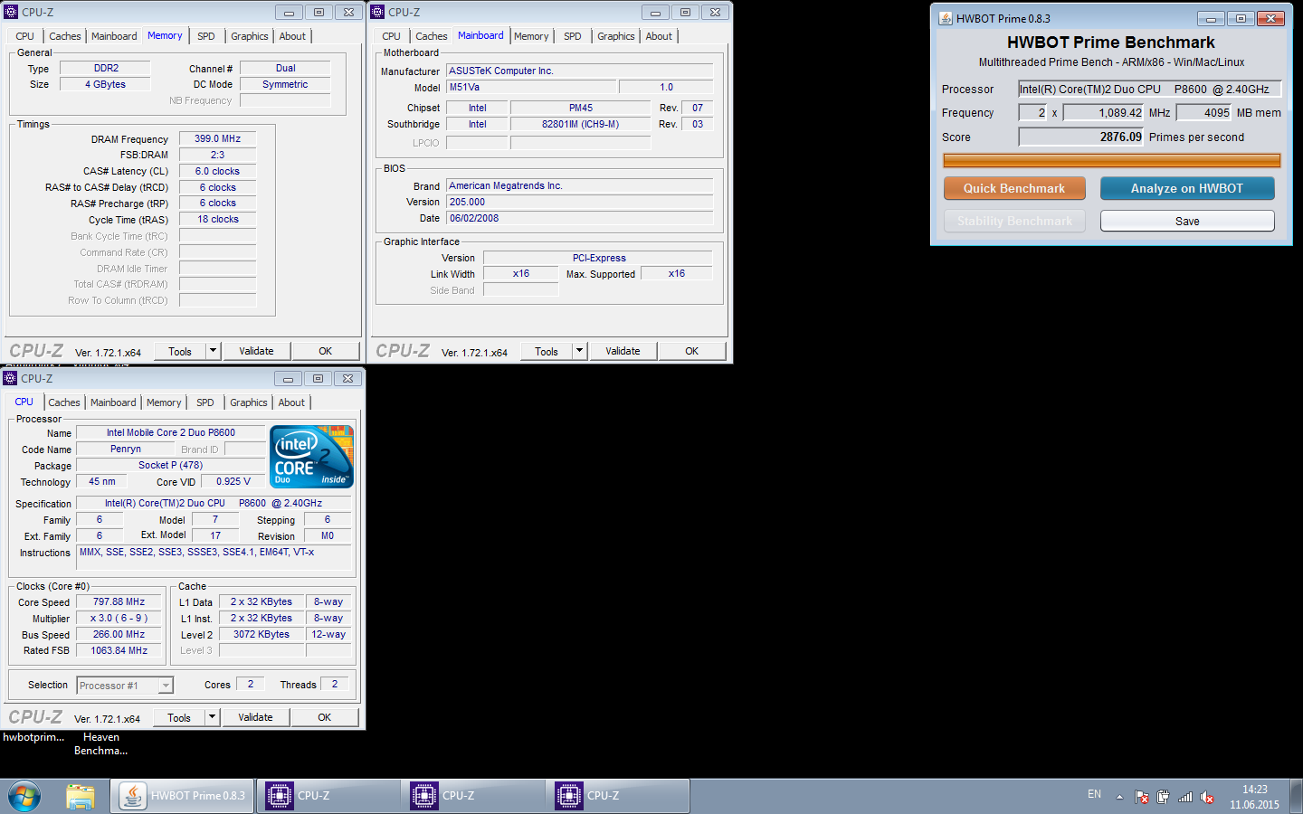This screenshot has height=814, width=1303.
Task: Click the Level 2 cache value 3072 KBytes
Action: click(262, 634)
